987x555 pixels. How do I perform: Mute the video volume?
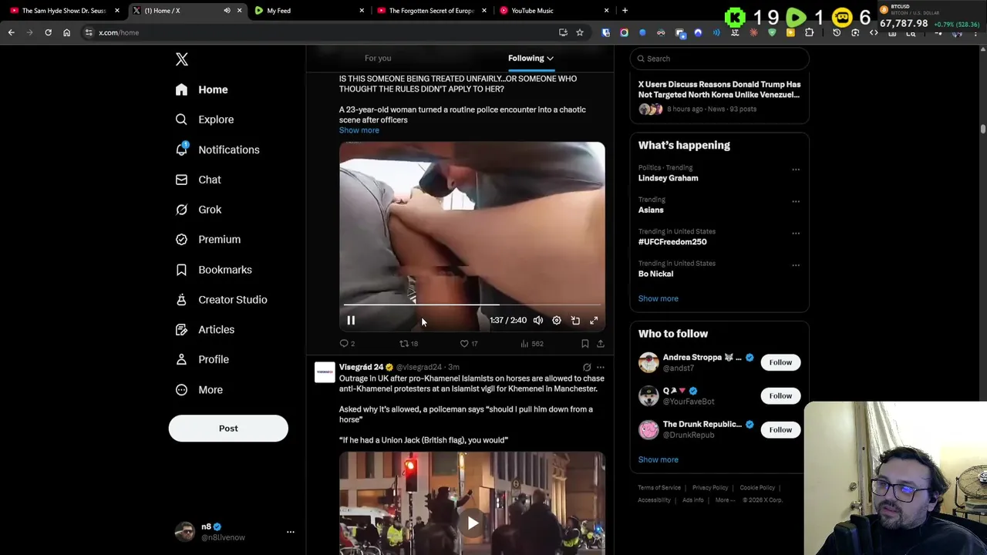point(538,321)
